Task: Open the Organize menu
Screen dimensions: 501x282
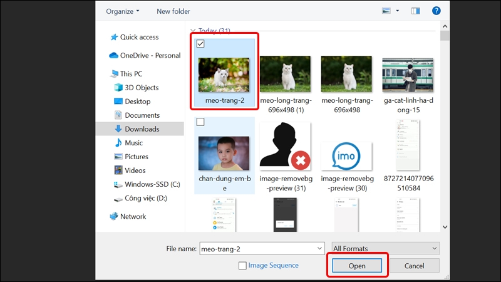Action: (123, 11)
